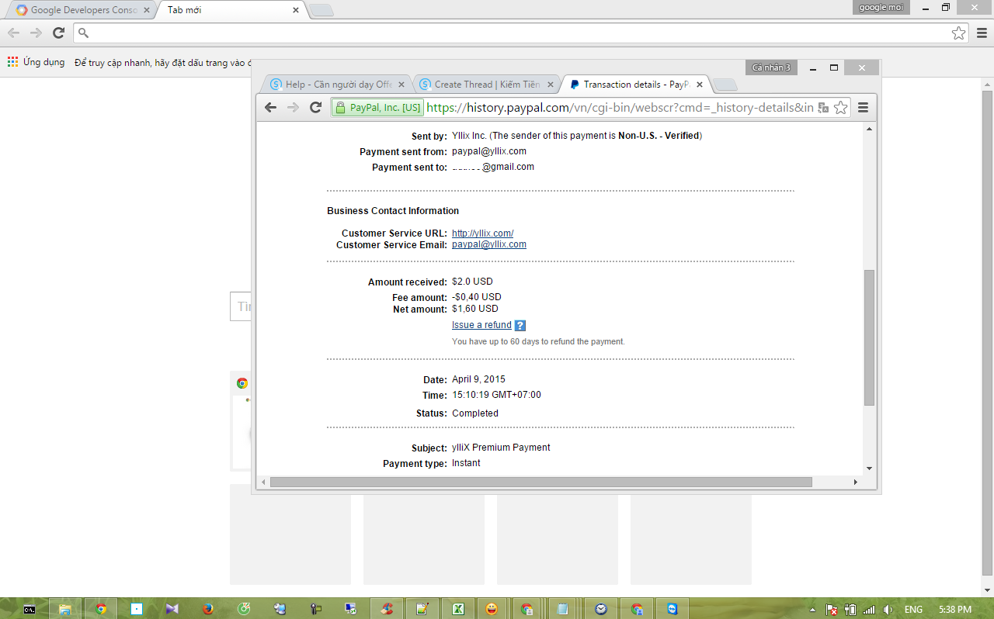Open new tab beside 'Tab mới'
The height and width of the screenshot is (619, 994).
pos(321,10)
